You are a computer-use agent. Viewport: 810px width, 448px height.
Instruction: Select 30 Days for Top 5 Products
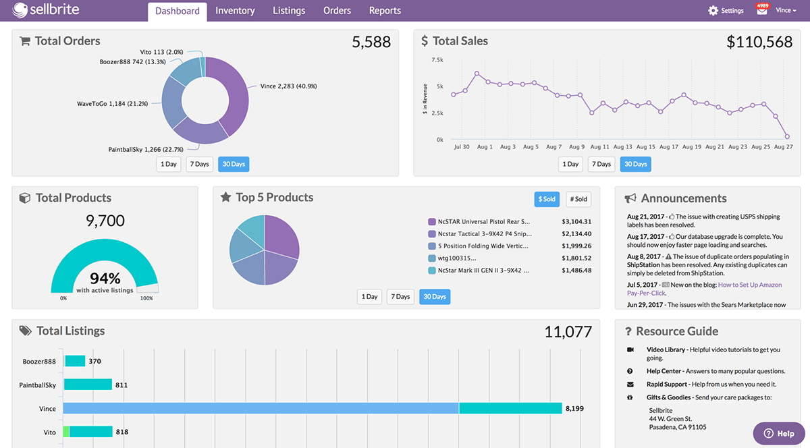click(x=435, y=296)
